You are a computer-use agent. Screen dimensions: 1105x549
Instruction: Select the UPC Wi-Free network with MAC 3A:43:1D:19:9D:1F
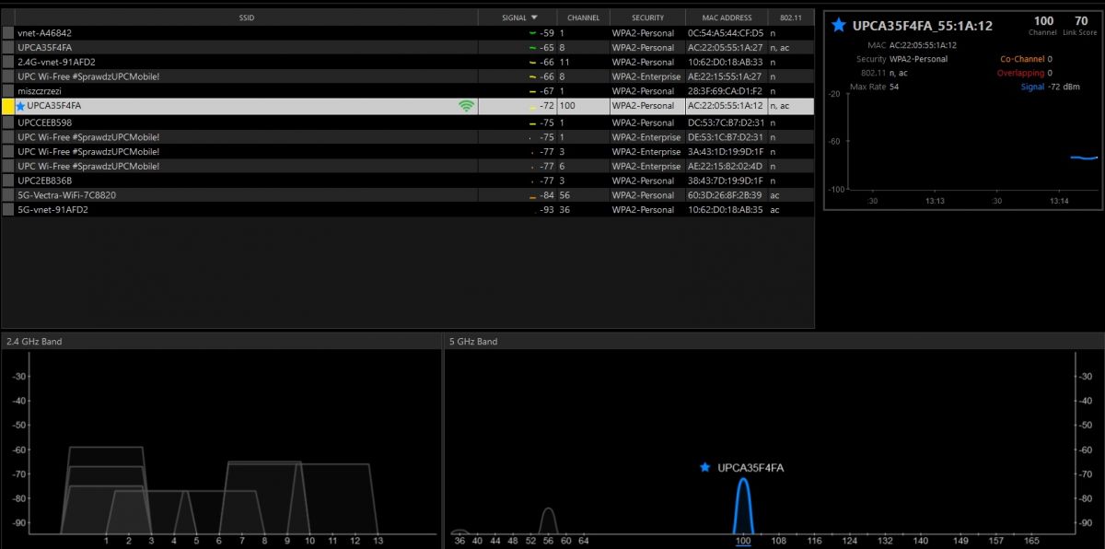(x=88, y=152)
